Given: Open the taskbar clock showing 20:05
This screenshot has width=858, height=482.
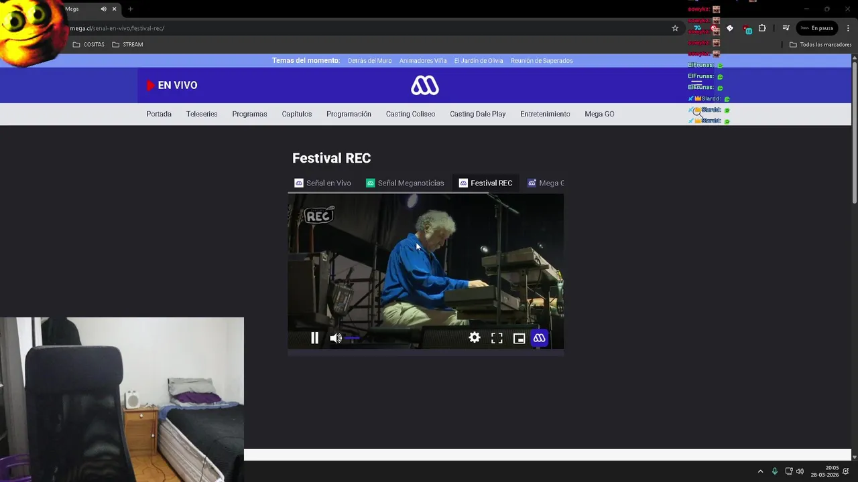Looking at the screenshot, I should coord(825,471).
